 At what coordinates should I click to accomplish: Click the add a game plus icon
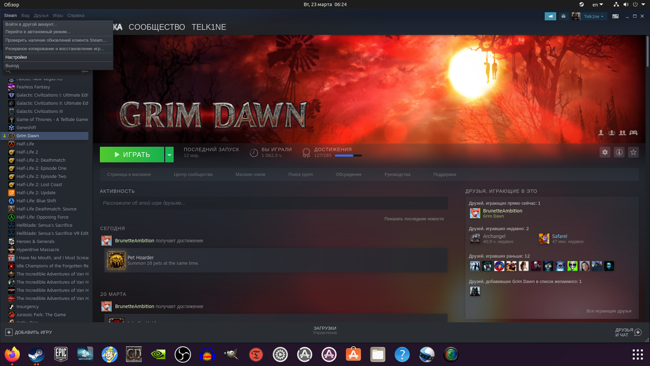[9, 332]
